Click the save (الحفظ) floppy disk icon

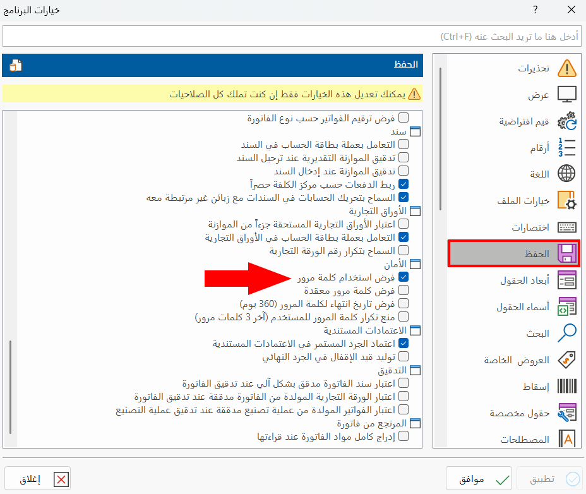566,253
